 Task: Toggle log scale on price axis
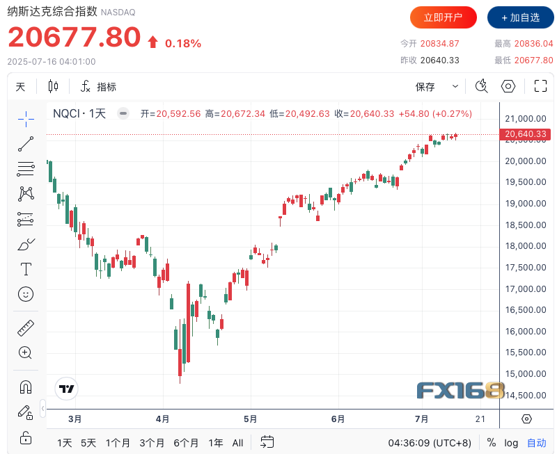511,442
